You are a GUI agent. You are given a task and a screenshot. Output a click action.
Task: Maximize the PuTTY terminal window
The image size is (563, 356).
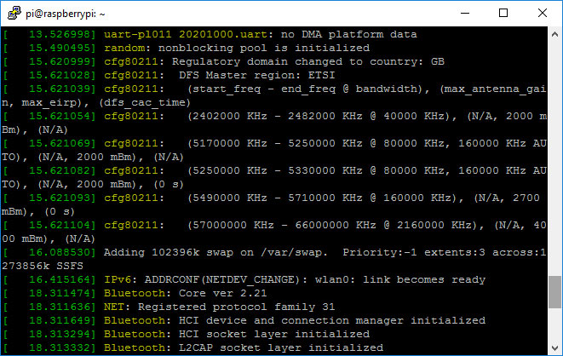tap(503, 13)
